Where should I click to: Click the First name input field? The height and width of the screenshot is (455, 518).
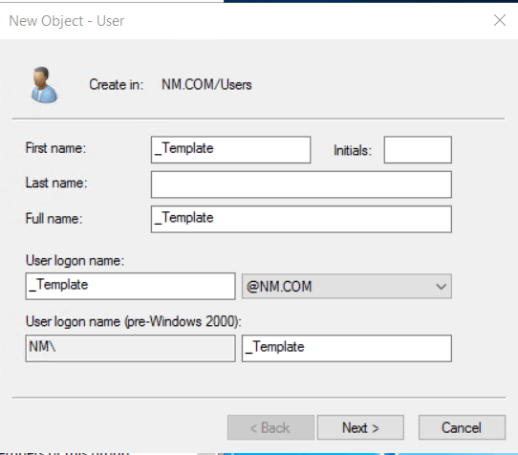(x=230, y=150)
